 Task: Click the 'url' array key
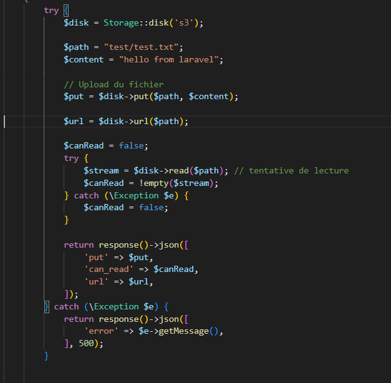click(96, 282)
